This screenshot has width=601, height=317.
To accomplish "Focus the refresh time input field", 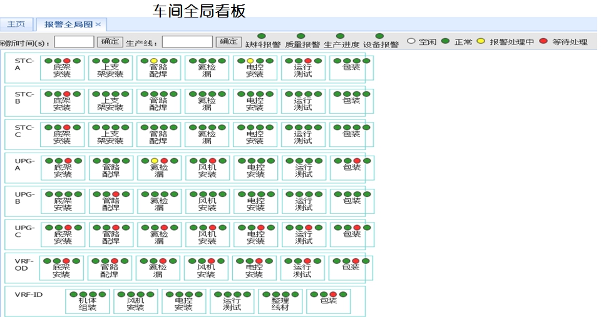I will coord(74,42).
